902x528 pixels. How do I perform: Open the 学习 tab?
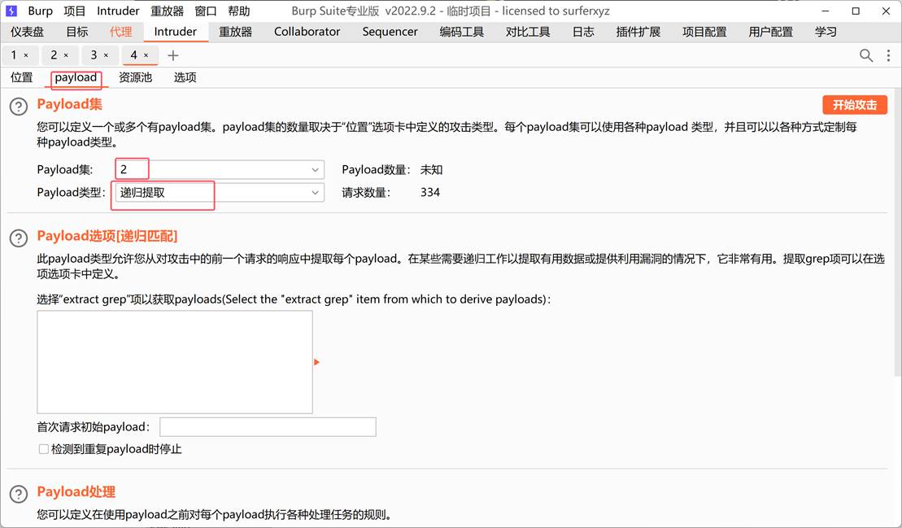click(826, 32)
